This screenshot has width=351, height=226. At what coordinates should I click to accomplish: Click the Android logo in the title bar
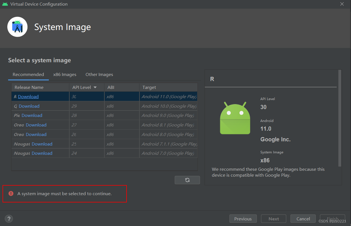[x=5, y=4]
